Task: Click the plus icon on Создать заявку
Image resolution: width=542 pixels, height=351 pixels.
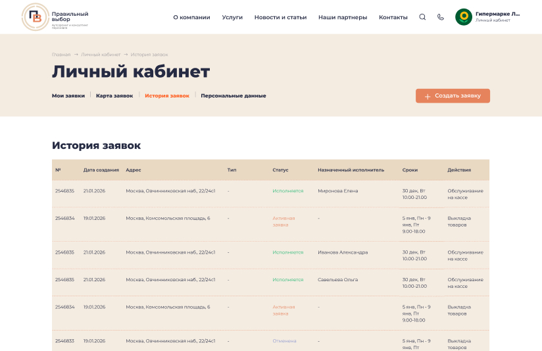Action: [428, 96]
